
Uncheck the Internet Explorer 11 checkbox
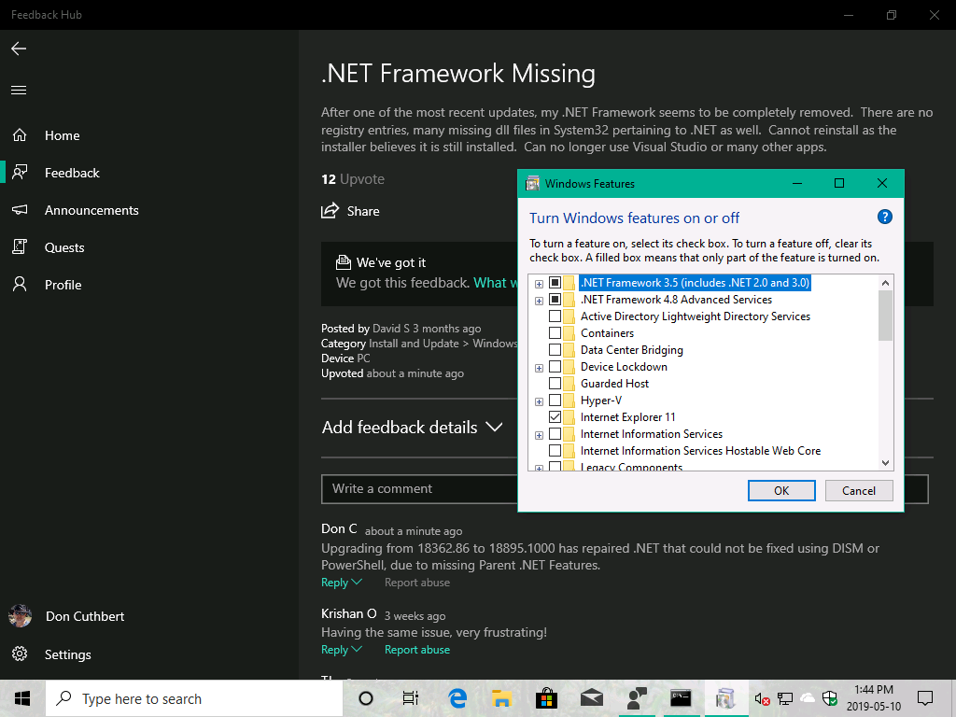point(555,417)
